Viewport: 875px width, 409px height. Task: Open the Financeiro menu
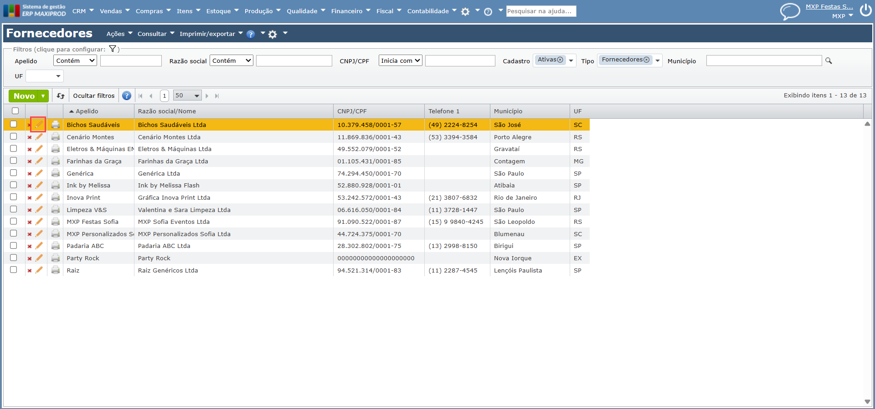point(351,11)
